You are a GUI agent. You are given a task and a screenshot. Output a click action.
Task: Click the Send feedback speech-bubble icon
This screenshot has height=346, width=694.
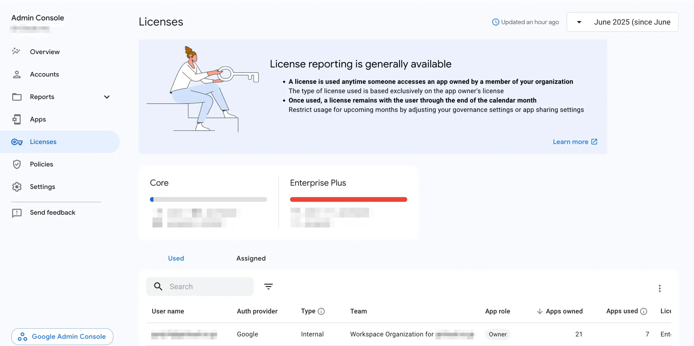[17, 213]
